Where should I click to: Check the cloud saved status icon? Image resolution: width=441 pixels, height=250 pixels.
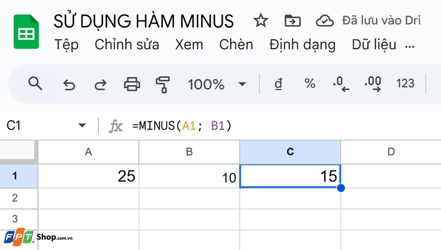(325, 20)
